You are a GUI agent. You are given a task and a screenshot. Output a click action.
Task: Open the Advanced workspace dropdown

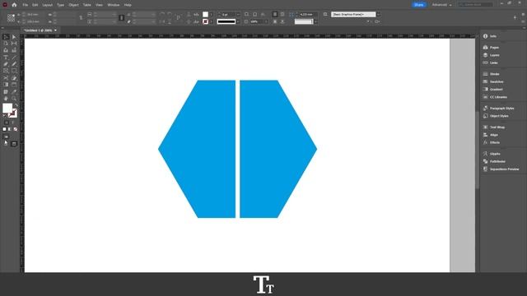(x=441, y=5)
